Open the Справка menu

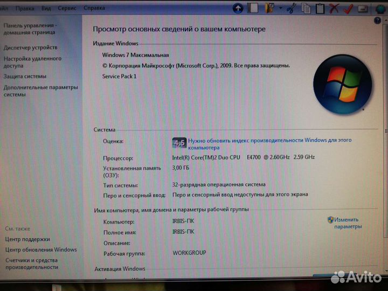pos(94,8)
